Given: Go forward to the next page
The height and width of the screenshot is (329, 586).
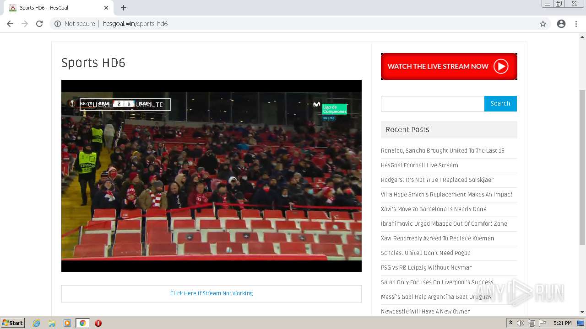Looking at the screenshot, I should coord(25,24).
